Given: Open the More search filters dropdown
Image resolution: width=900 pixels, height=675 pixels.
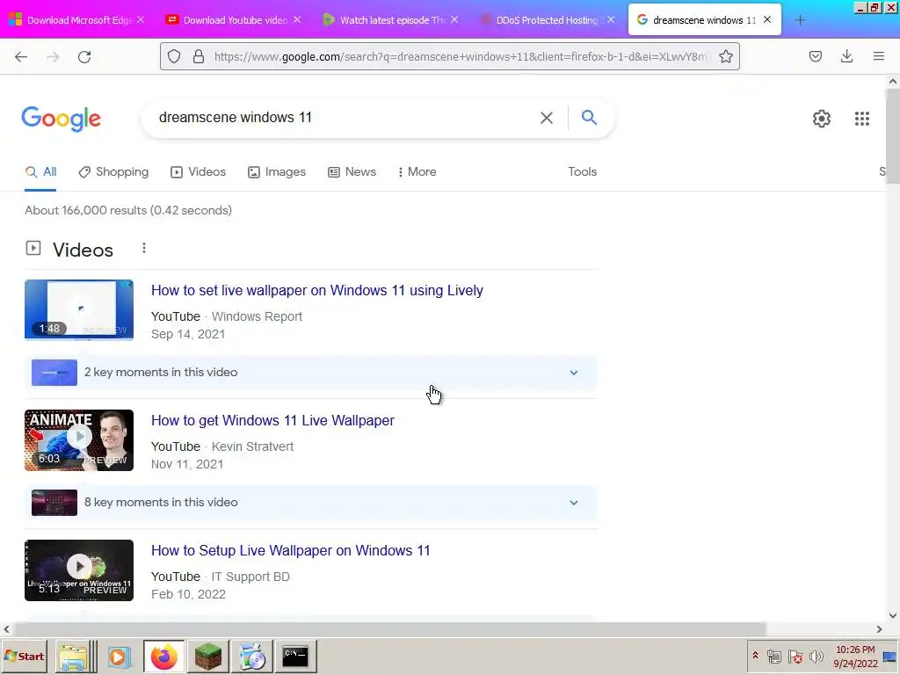Looking at the screenshot, I should click(417, 171).
